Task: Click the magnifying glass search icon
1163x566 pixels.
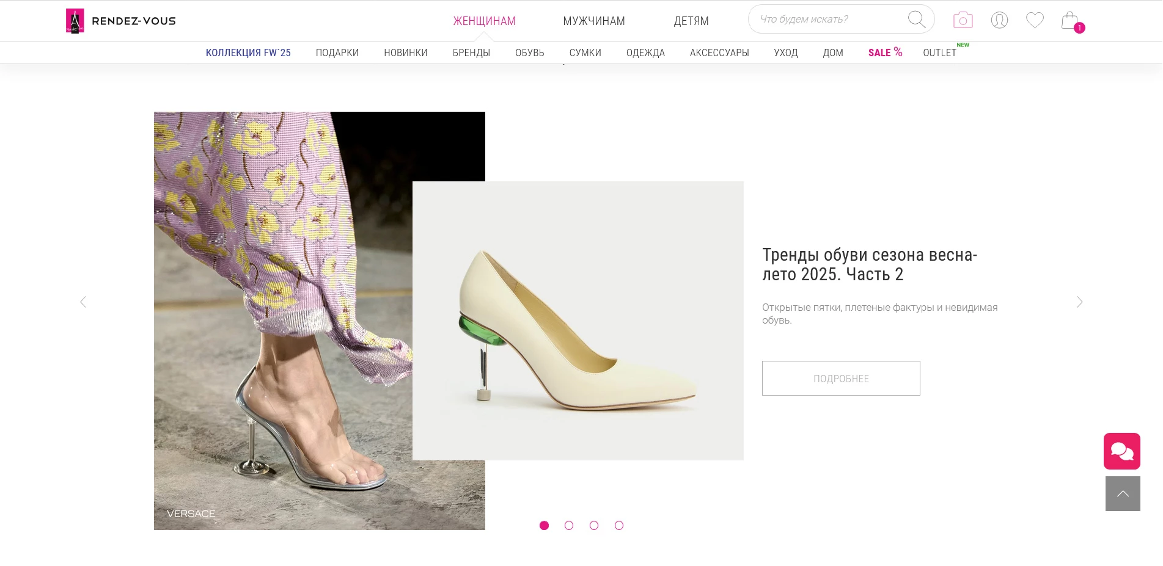Action: 916,20
